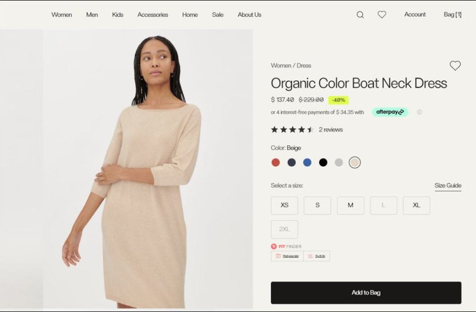Image resolution: width=476 pixels, height=312 pixels.
Task: Go to the Sale menu item
Action: (218, 15)
